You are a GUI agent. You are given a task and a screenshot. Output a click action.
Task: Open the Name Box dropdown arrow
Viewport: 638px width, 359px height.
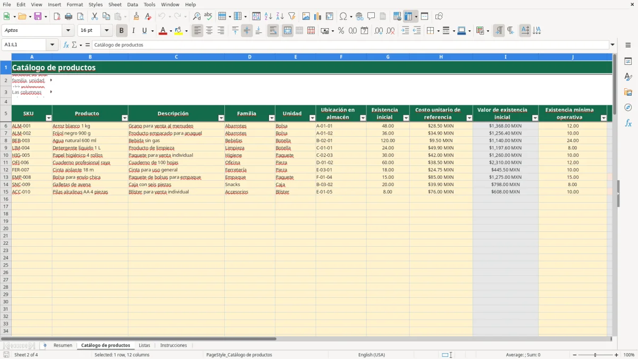point(53,45)
